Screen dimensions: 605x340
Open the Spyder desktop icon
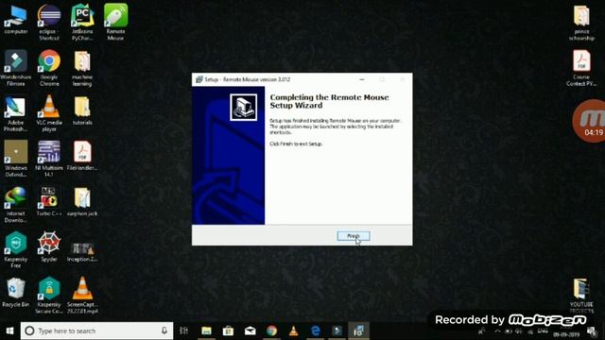(x=49, y=246)
